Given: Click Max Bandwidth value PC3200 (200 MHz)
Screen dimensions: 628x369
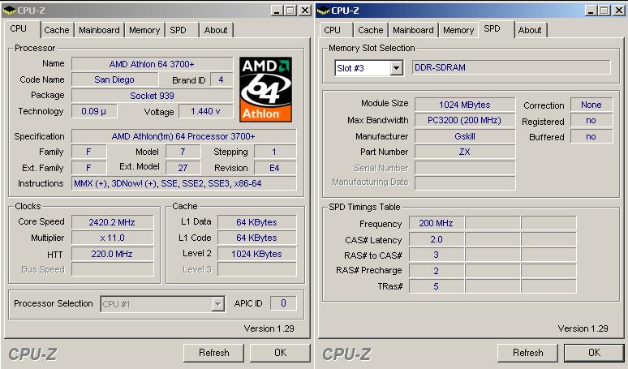Looking at the screenshot, I should coord(465,120).
